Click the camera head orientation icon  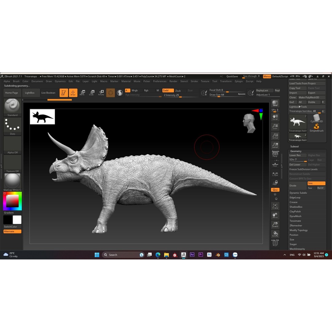point(249,124)
